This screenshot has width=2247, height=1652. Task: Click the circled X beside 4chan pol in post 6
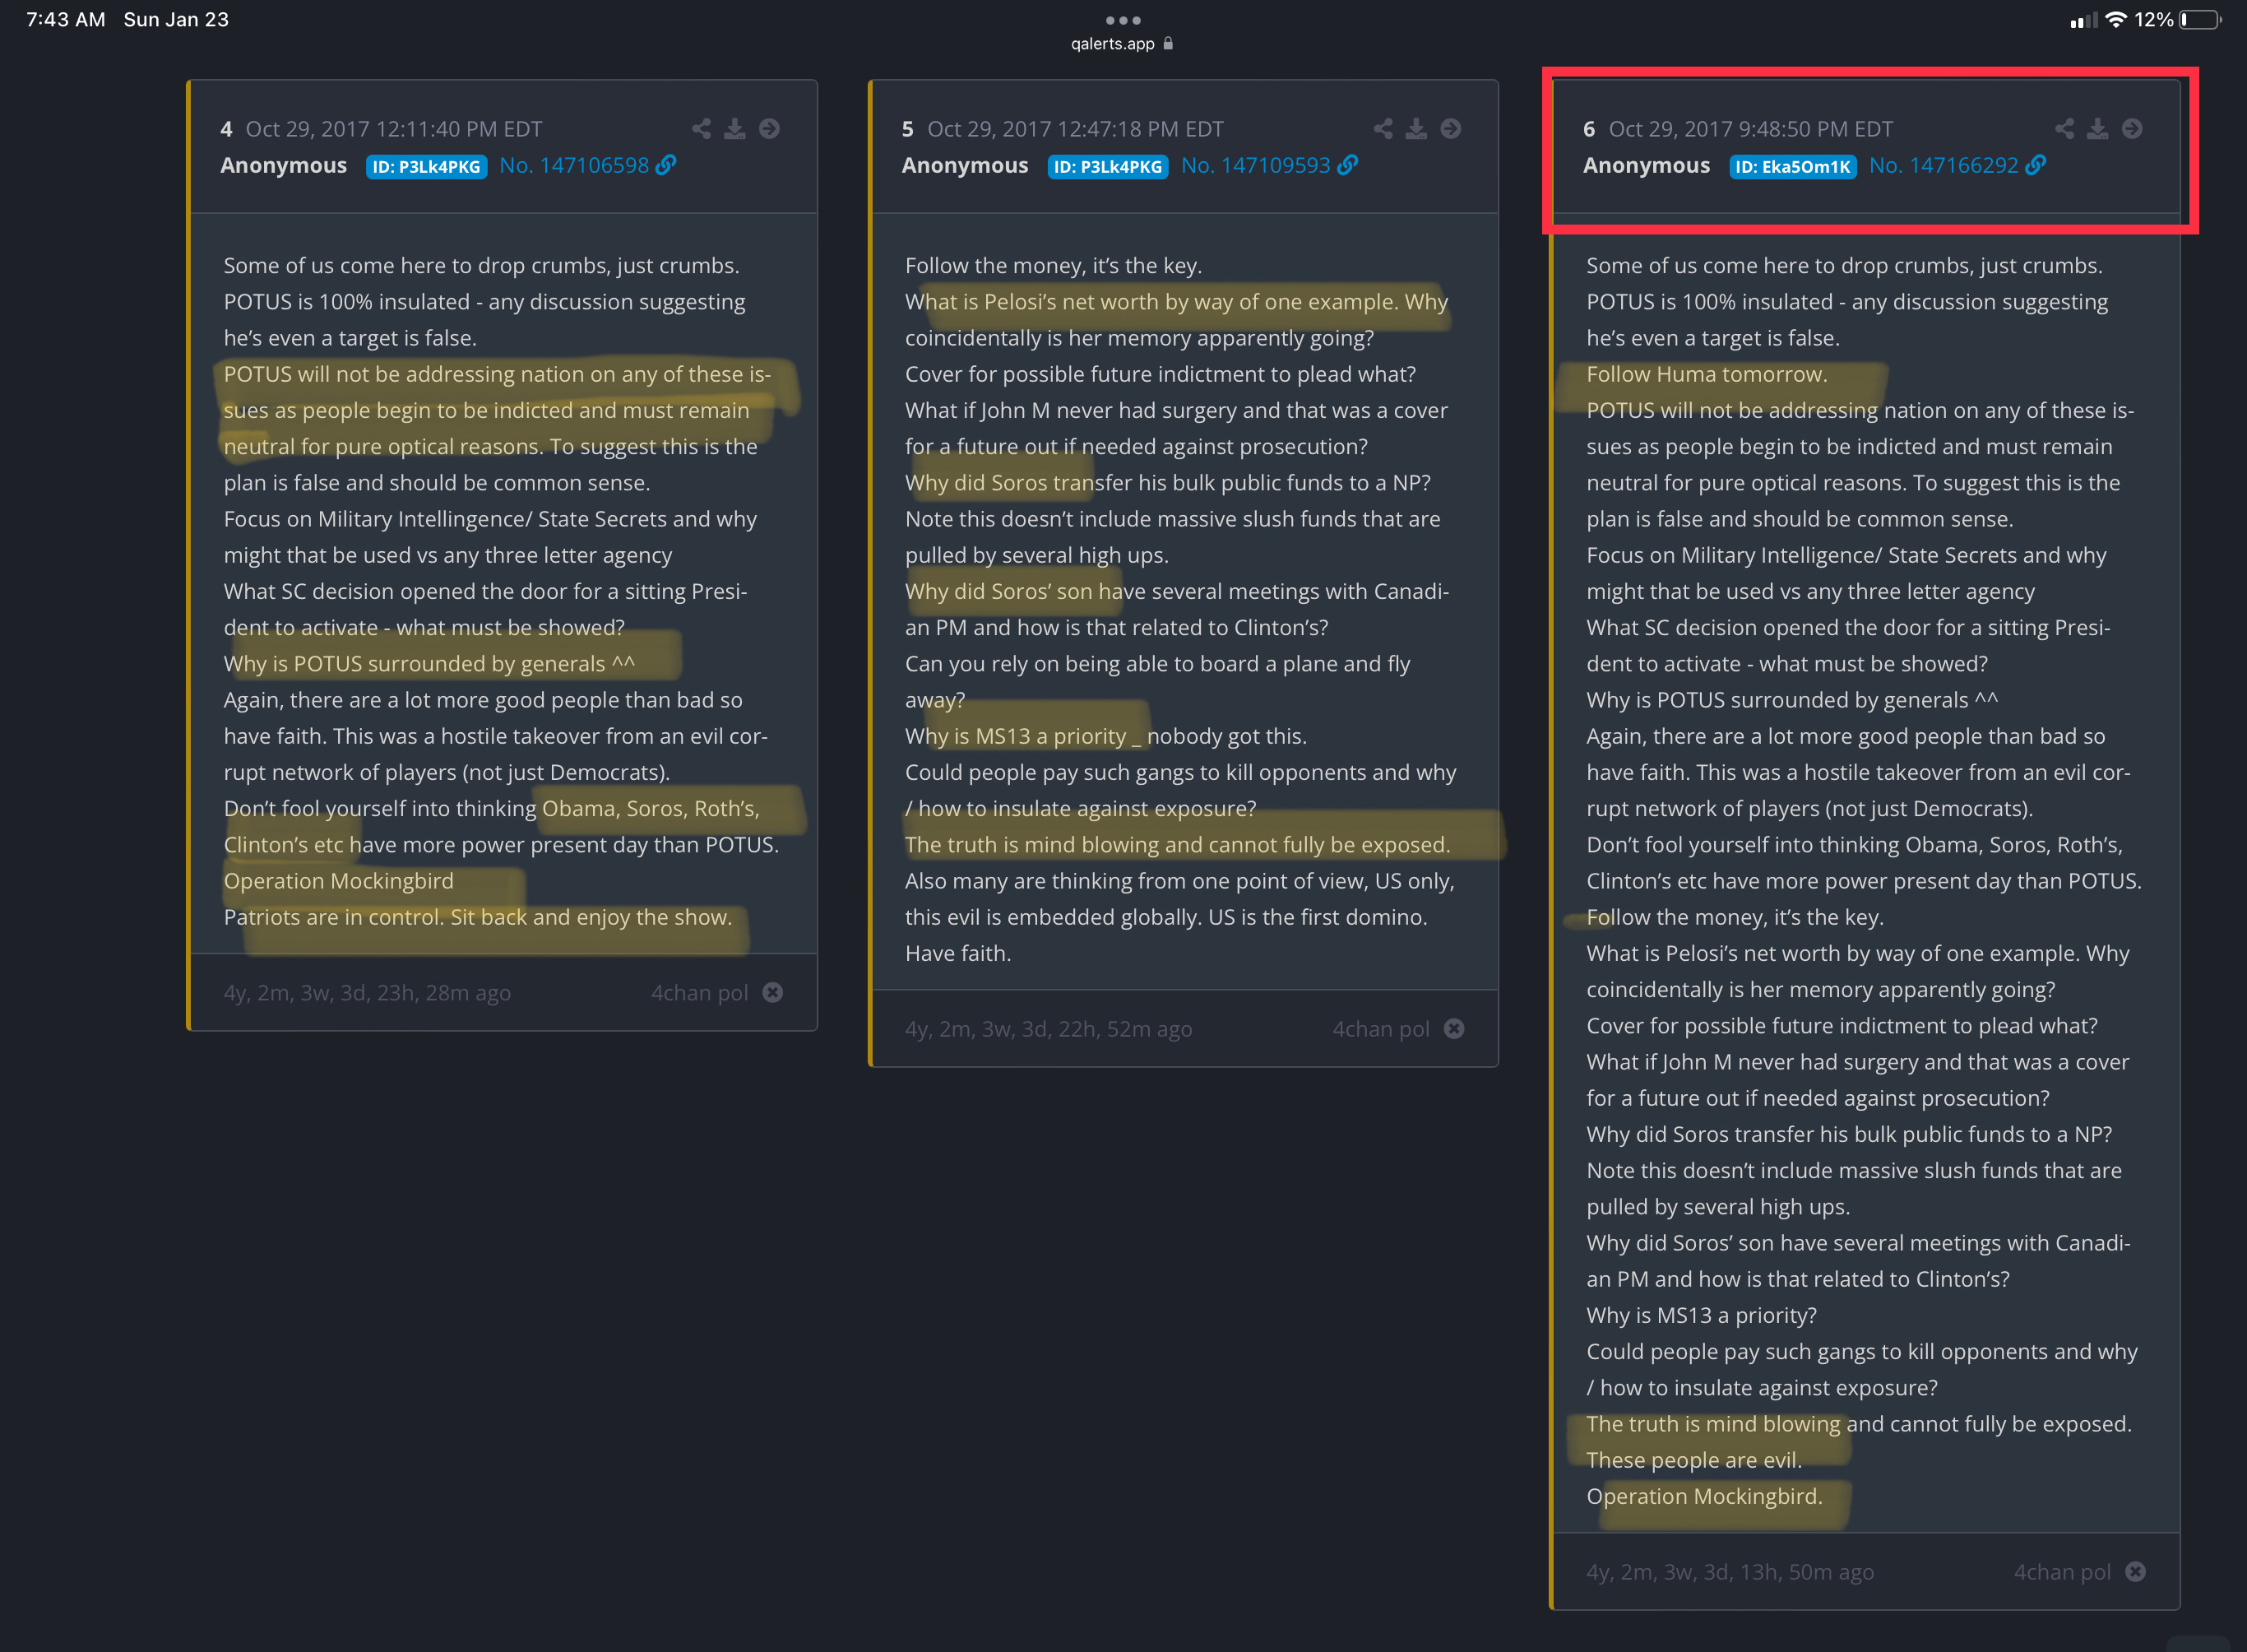[x=2136, y=1571]
